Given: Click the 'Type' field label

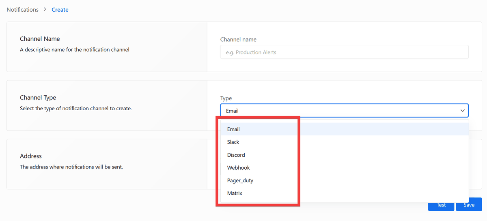Looking at the screenshot, I should point(226,98).
